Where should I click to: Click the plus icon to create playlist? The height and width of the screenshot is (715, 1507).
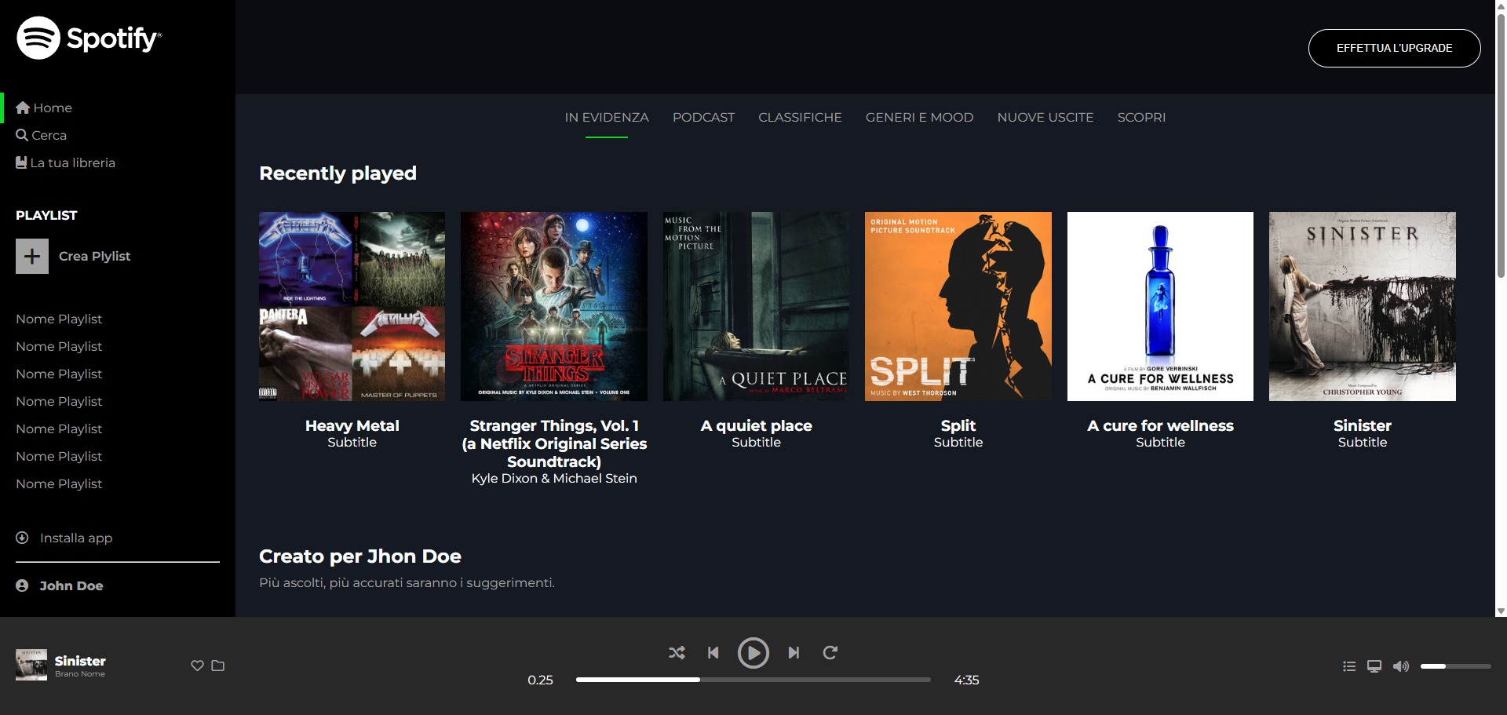click(32, 256)
